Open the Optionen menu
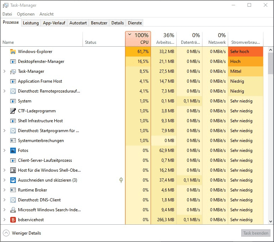This screenshot has width=274, height=242. (x=26, y=14)
